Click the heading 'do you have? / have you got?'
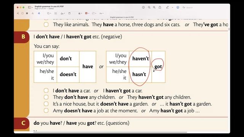The image size is (244, 137). tap(81, 123)
